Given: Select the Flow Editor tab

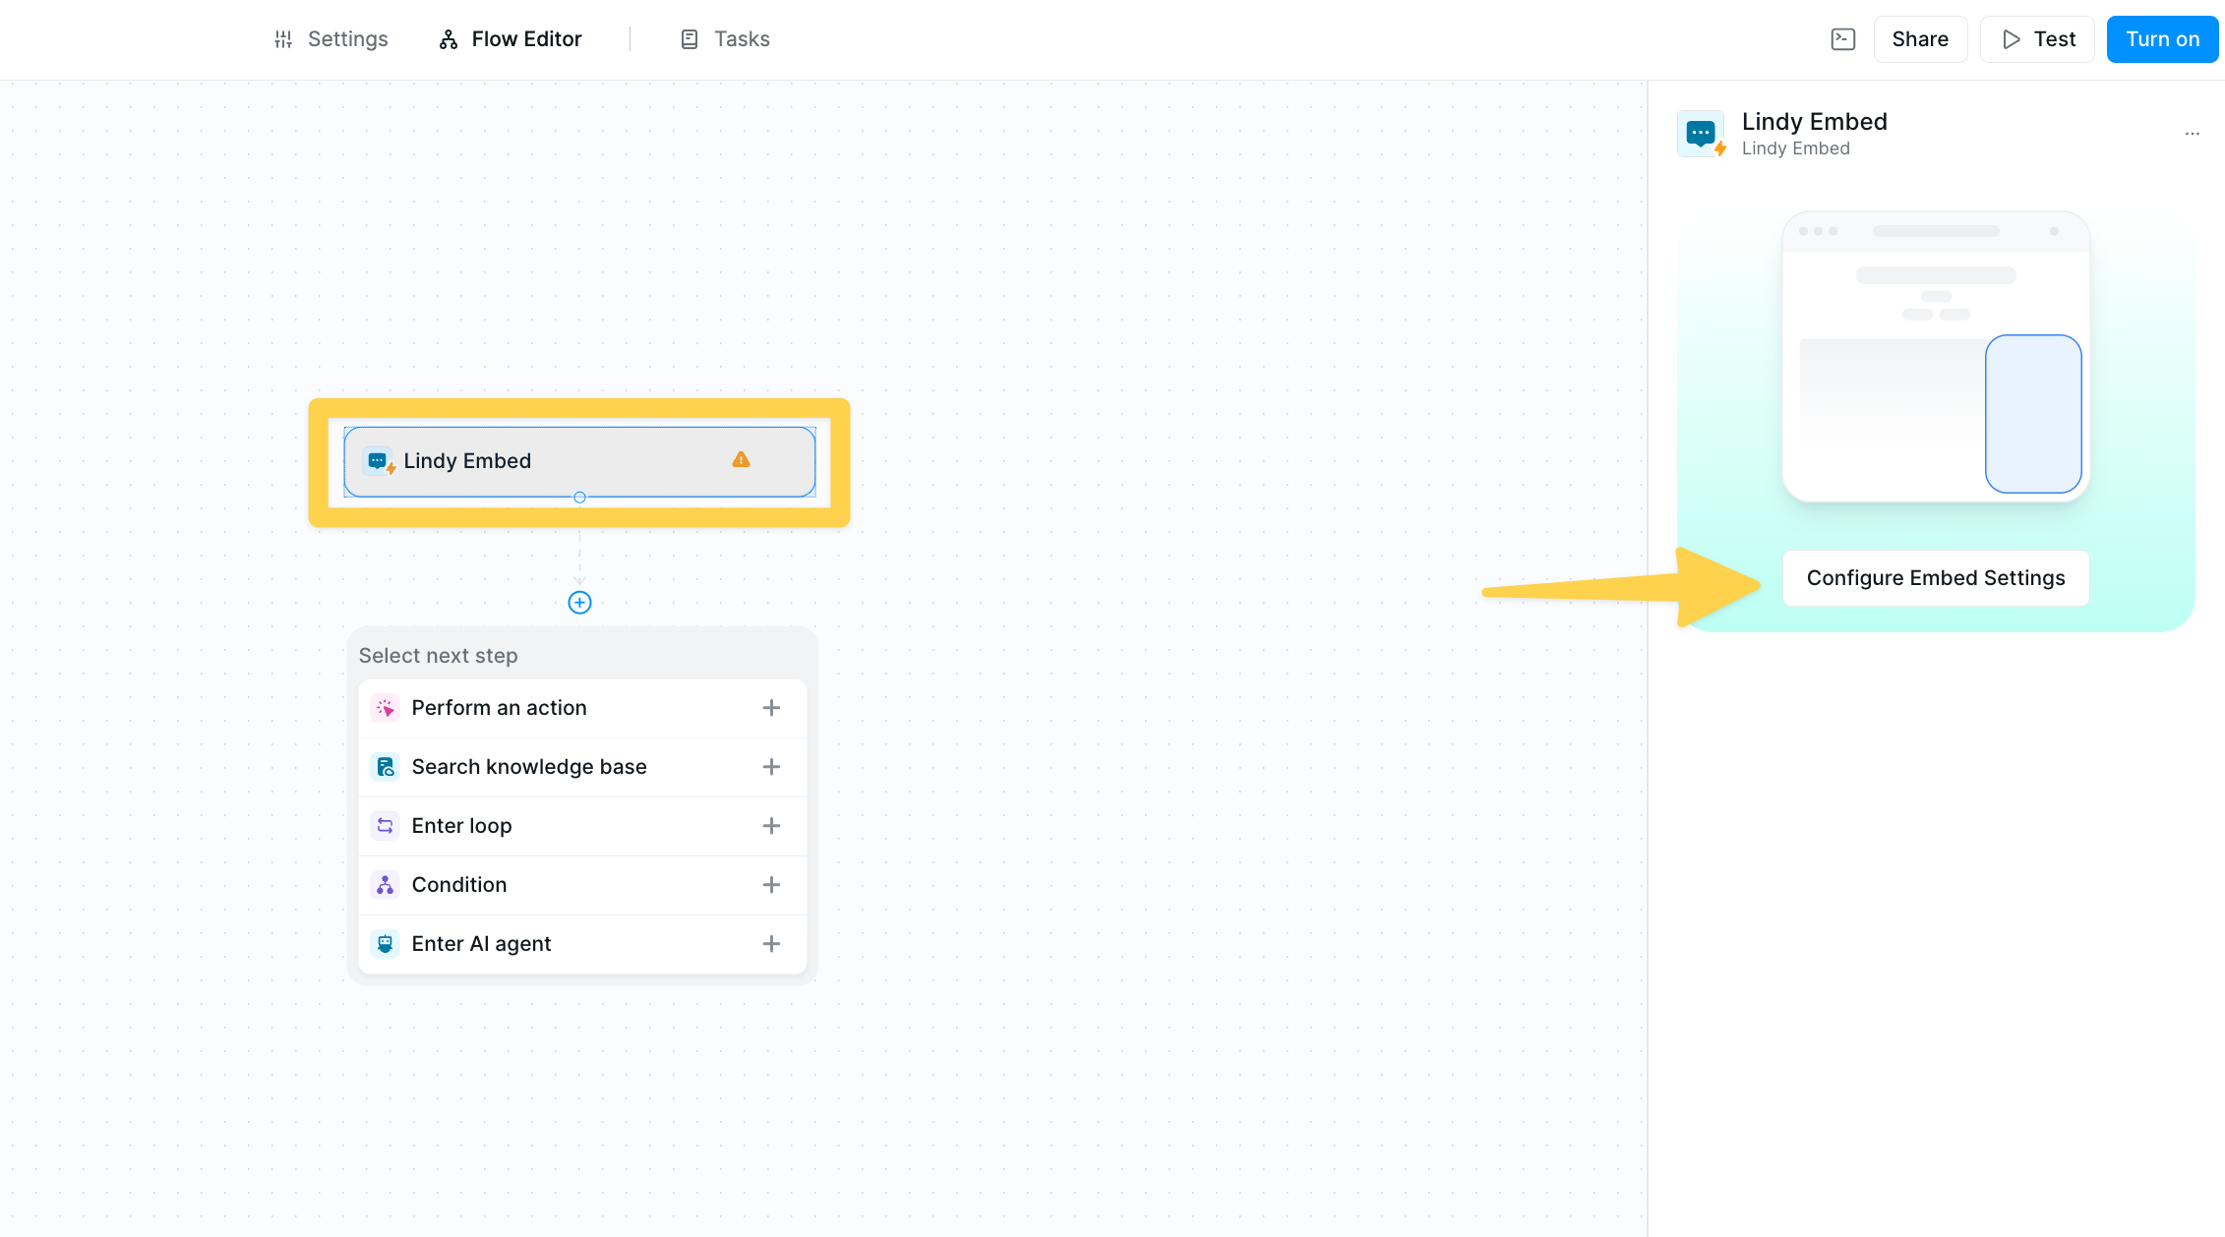Looking at the screenshot, I should coord(511,39).
